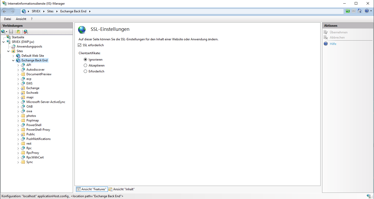The height and width of the screenshot is (199, 374).
Task: Open the Datei menu
Action: (7, 19)
